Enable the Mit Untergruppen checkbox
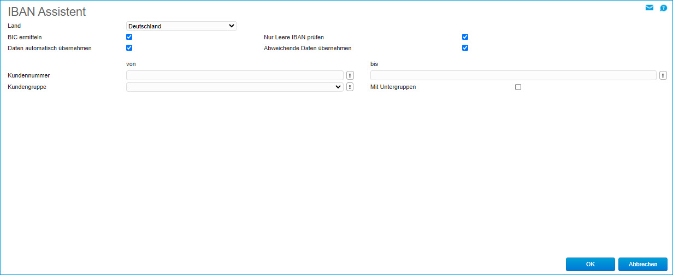This screenshot has height=275, width=673. pyautogui.click(x=518, y=87)
